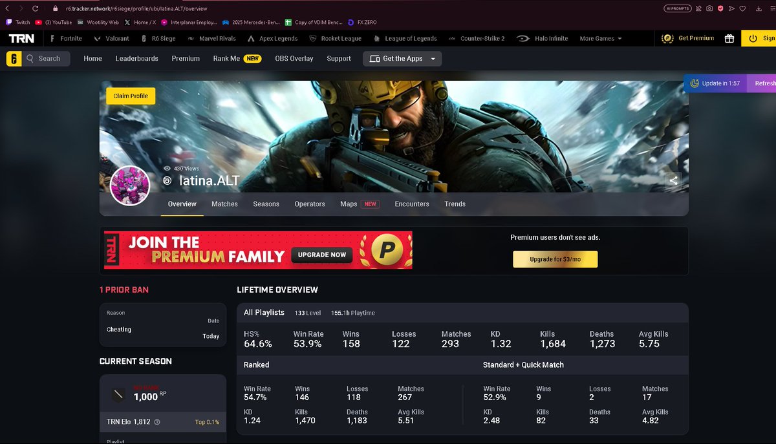Click the UPGRADE NOW banner button
Image resolution: width=776 pixels, height=444 pixels.
click(x=322, y=255)
